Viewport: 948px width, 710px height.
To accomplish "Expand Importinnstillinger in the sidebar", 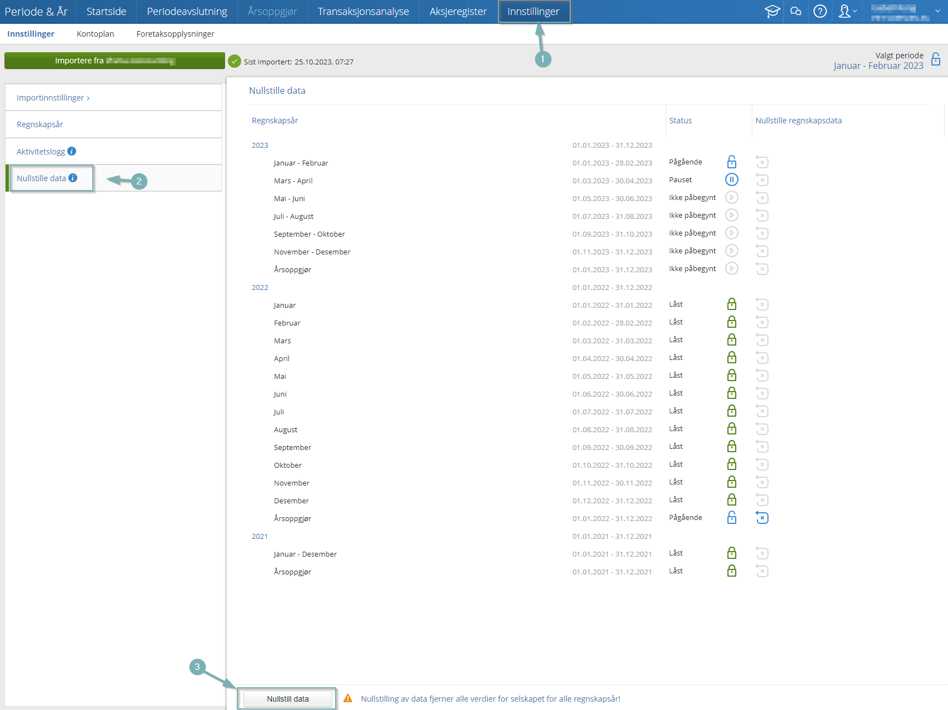I will tap(113, 98).
